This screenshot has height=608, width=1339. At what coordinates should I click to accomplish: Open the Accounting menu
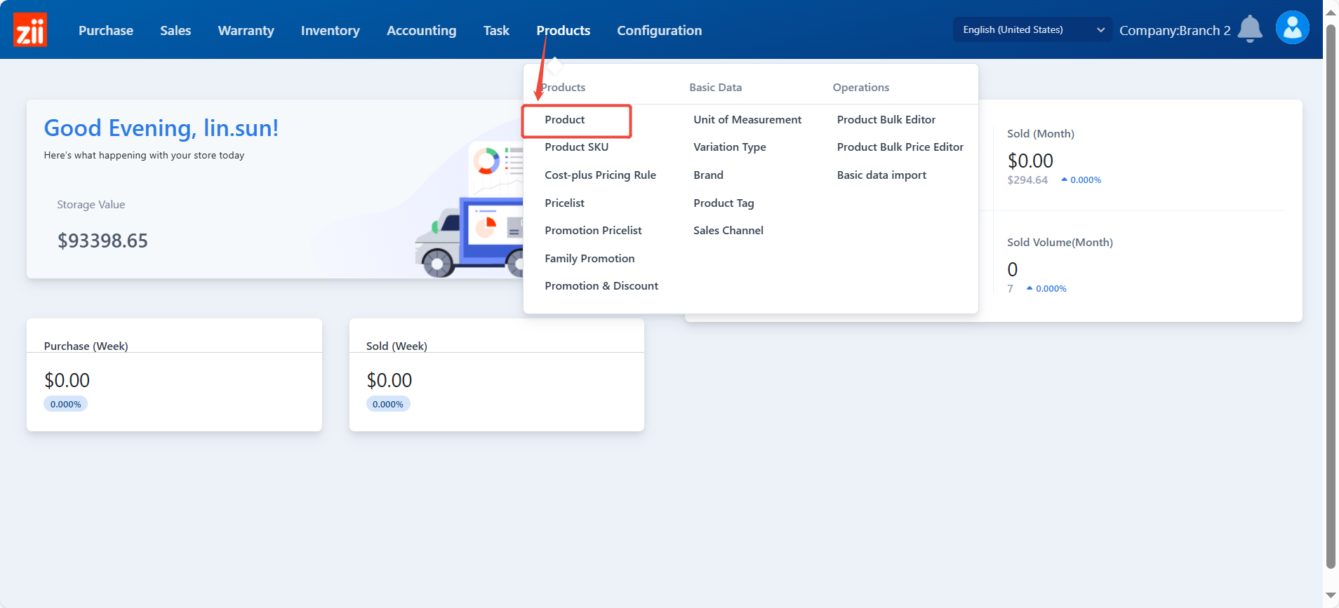tap(421, 30)
